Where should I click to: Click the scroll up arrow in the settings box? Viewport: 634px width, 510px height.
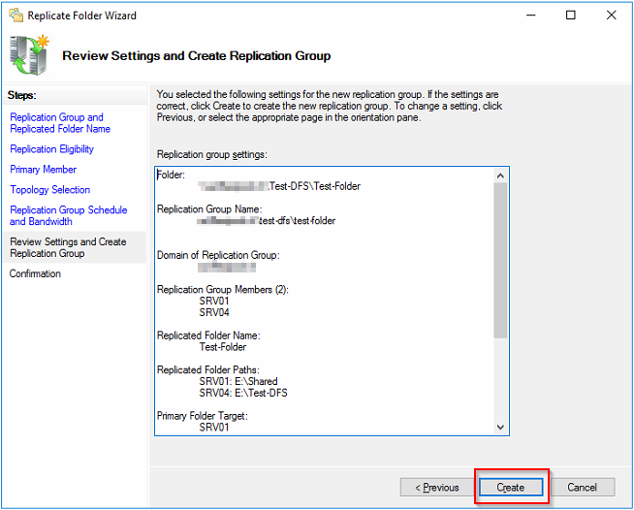[x=500, y=175]
